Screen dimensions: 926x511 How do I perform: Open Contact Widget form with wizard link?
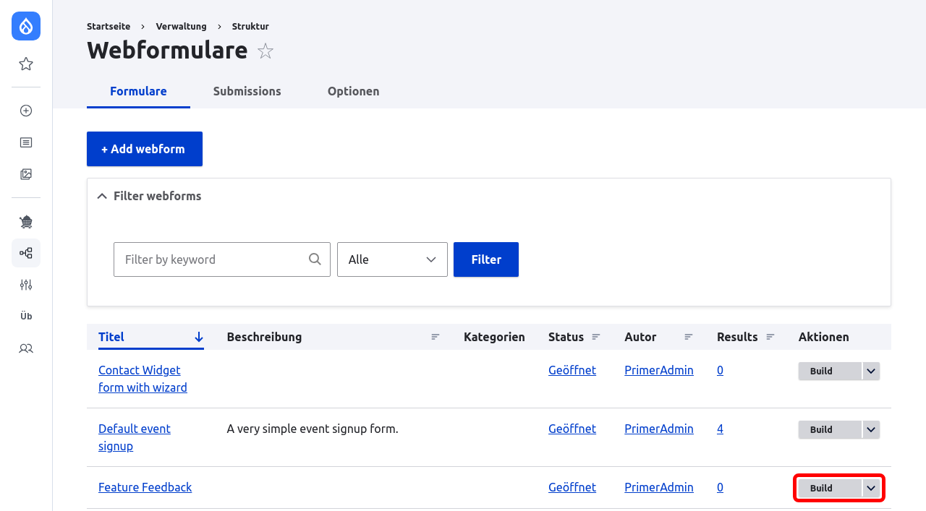coord(143,379)
